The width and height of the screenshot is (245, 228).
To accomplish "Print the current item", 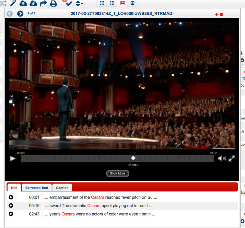I will coord(53,3).
